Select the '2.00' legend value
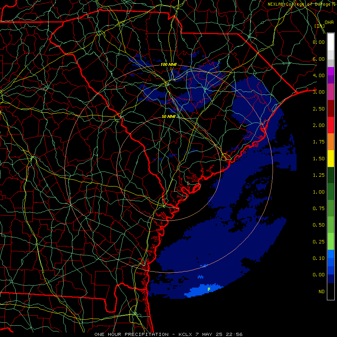 [319, 125]
